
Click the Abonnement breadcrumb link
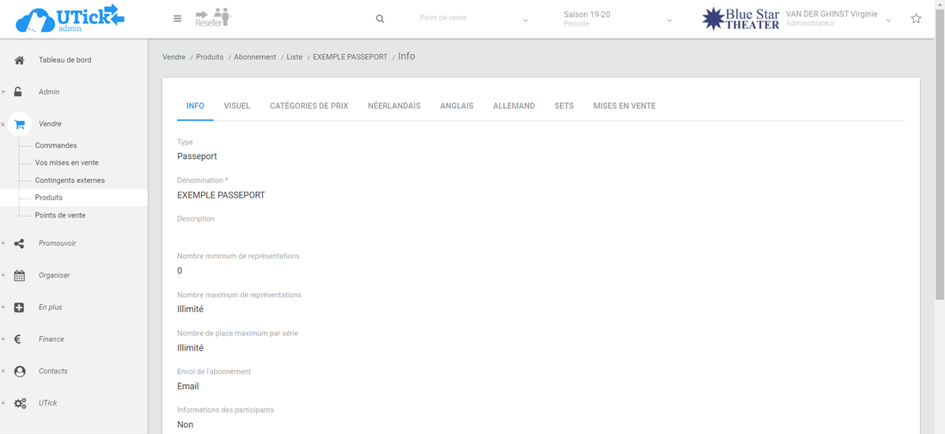click(255, 57)
